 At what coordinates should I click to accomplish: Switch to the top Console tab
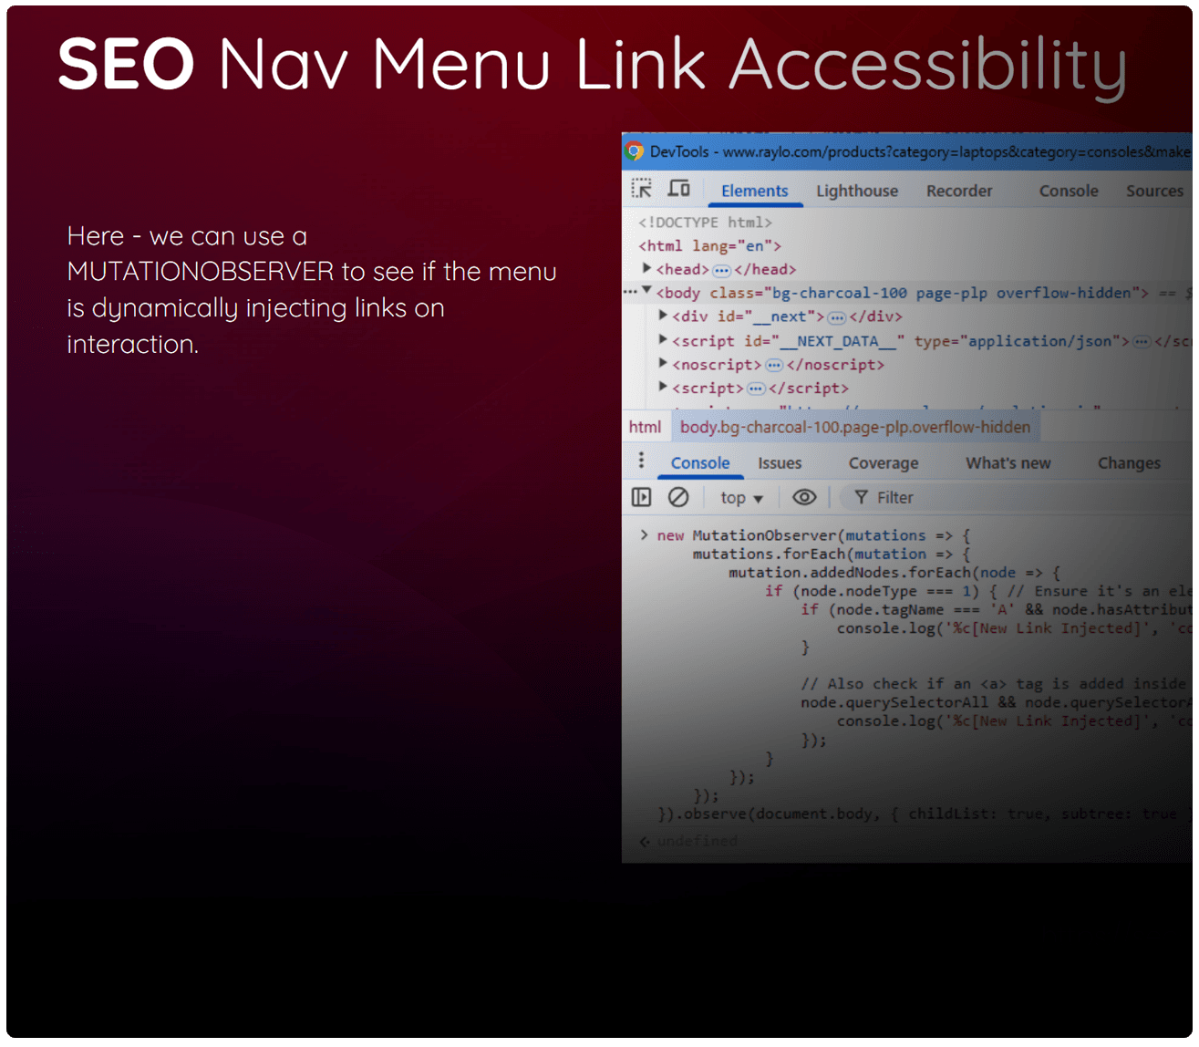[1069, 191]
